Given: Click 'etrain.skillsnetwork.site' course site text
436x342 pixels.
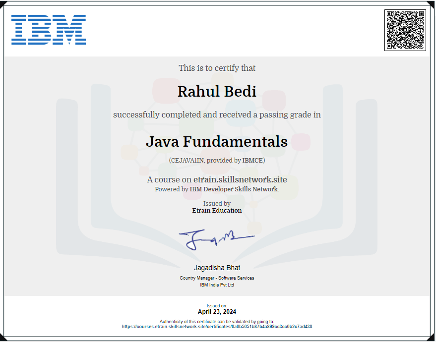Looking at the screenshot, I should coord(240,179).
